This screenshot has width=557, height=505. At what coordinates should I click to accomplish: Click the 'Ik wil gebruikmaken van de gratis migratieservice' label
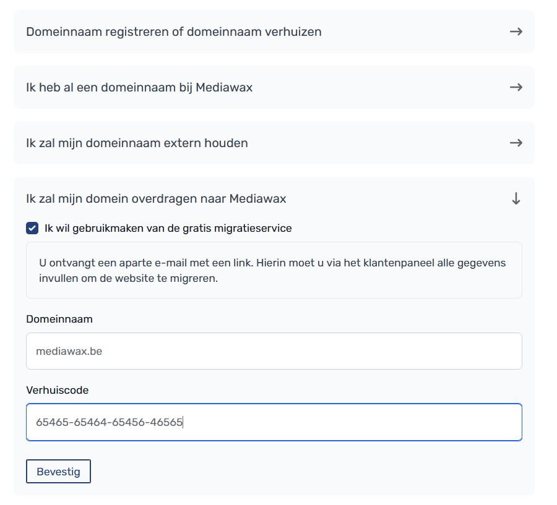pyautogui.click(x=168, y=228)
